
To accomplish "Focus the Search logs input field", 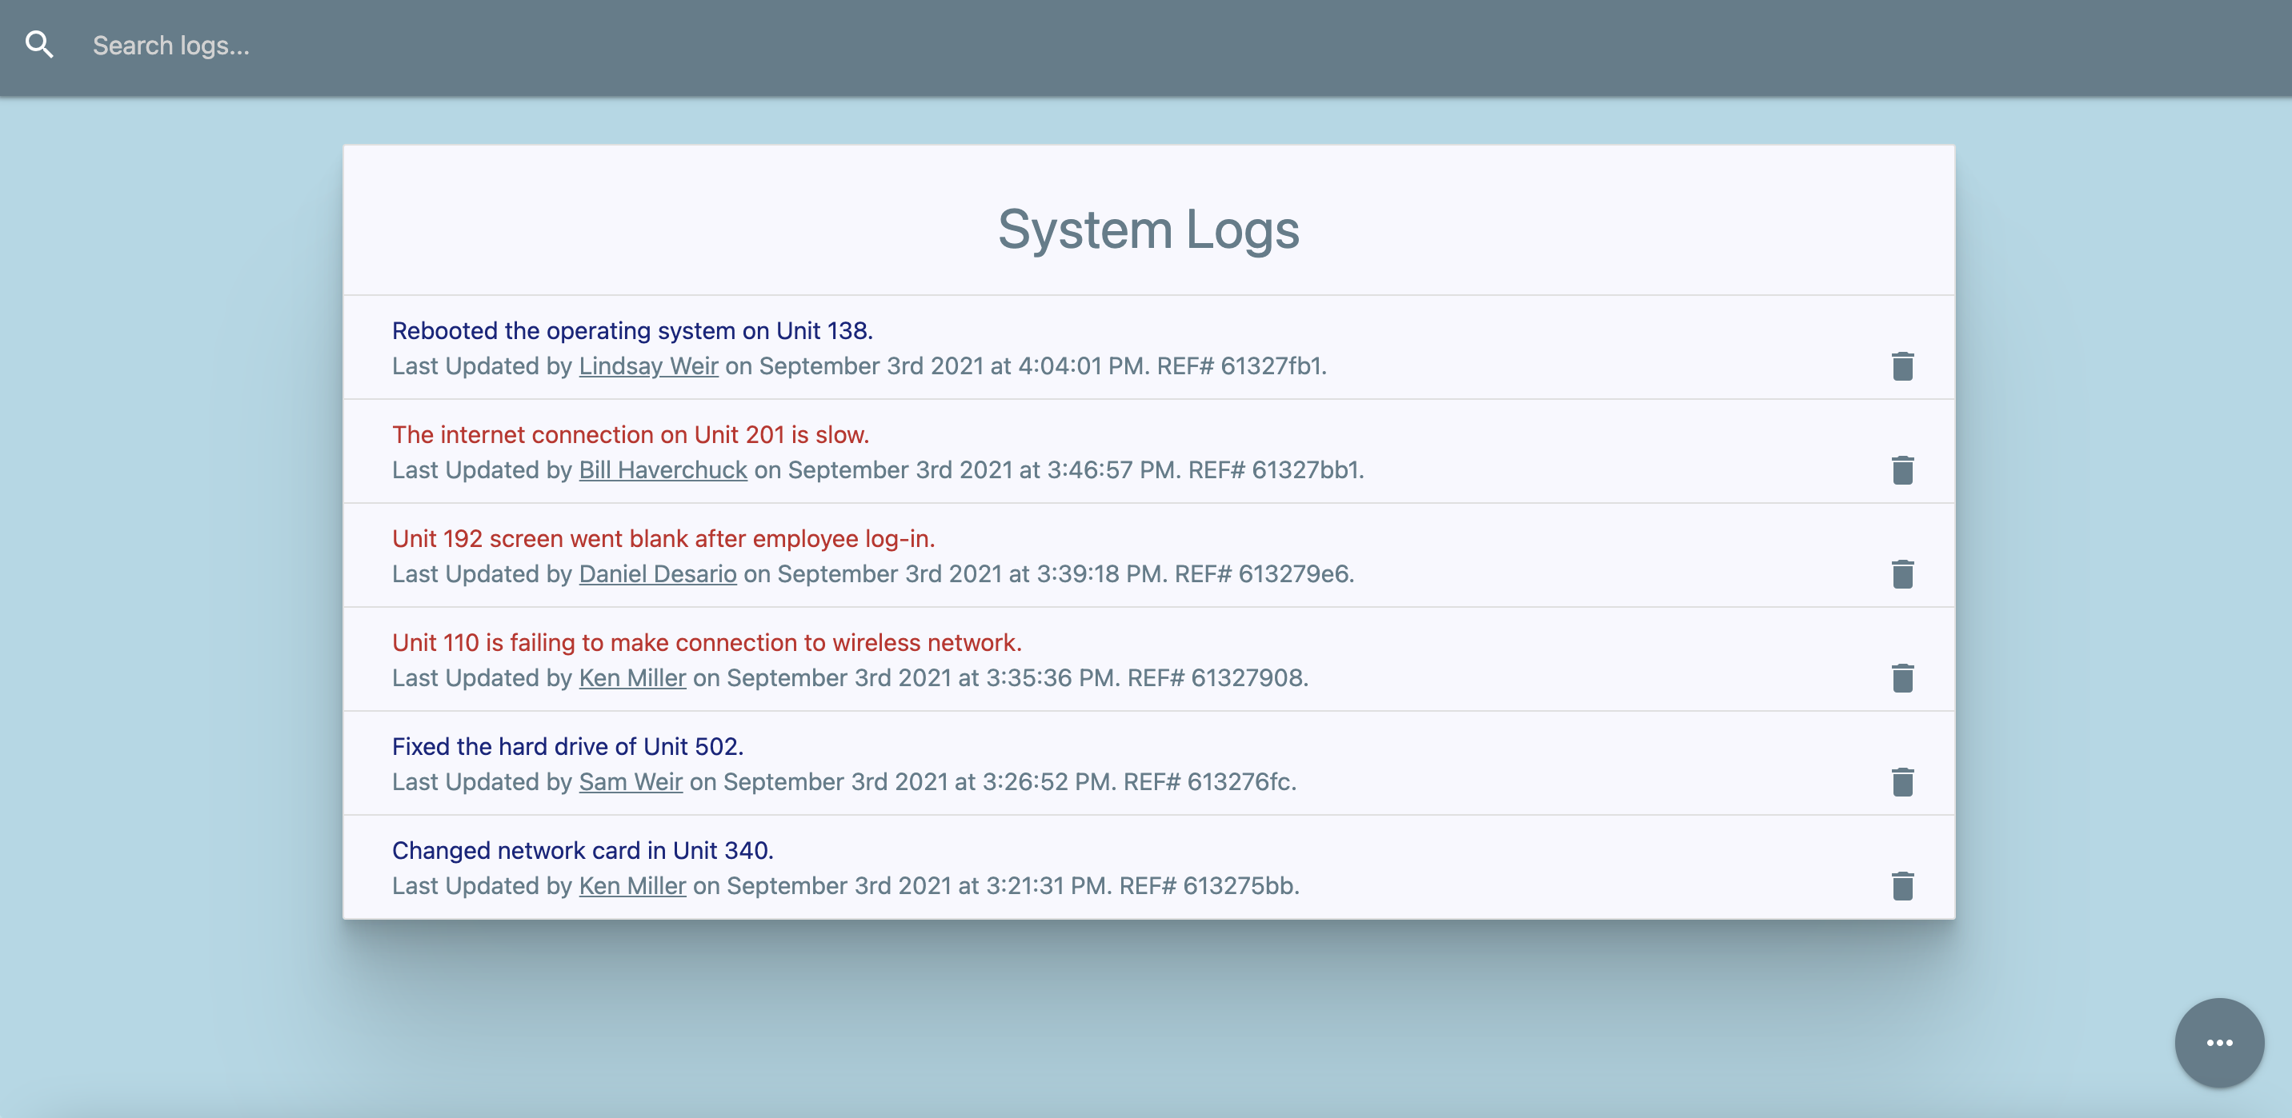I will click(x=534, y=46).
